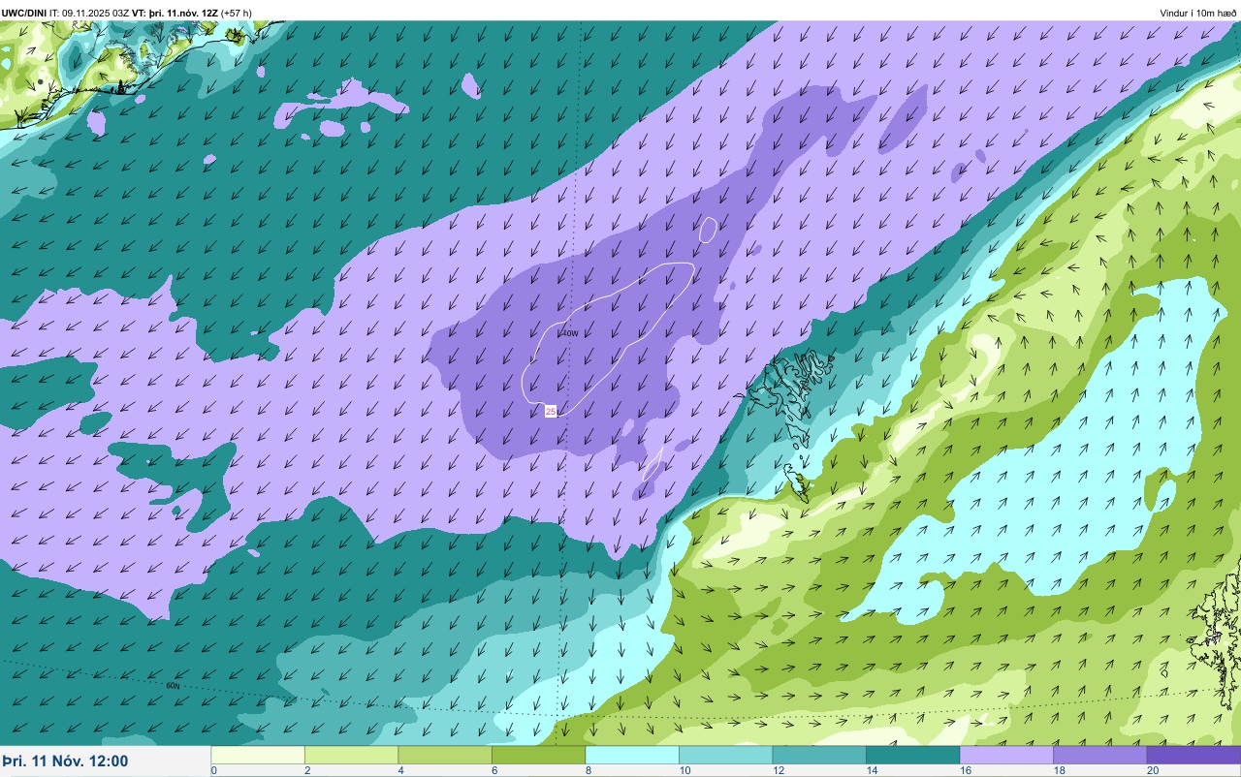1241x777 pixels.
Task: Click the medium green 4–6 legend swatch
Action: click(445, 755)
